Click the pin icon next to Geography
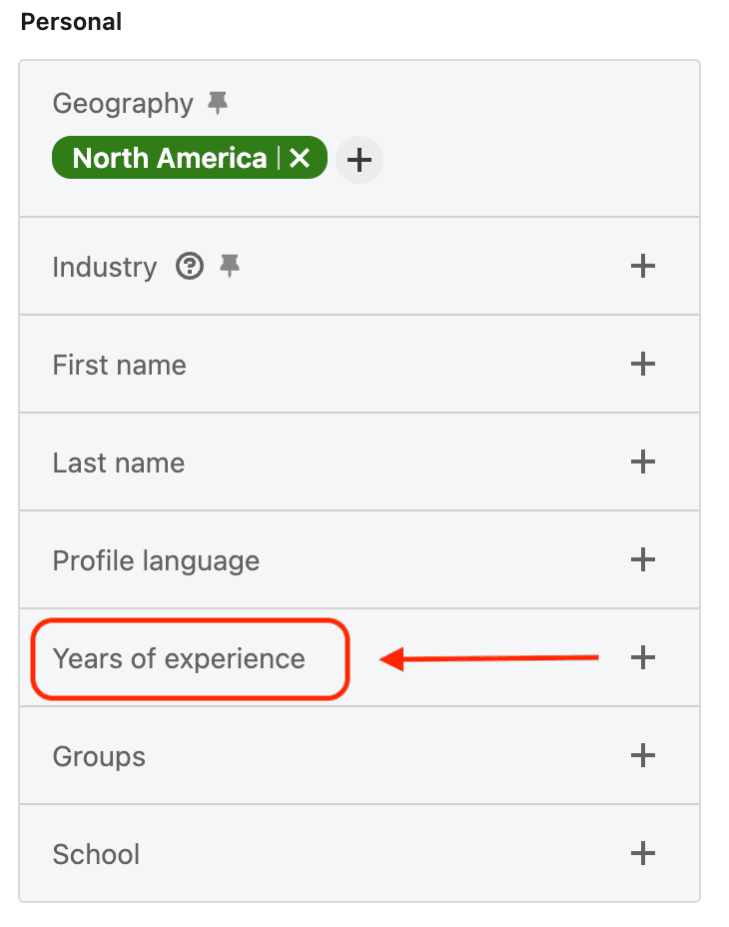The width and height of the screenshot is (729, 927). (217, 102)
